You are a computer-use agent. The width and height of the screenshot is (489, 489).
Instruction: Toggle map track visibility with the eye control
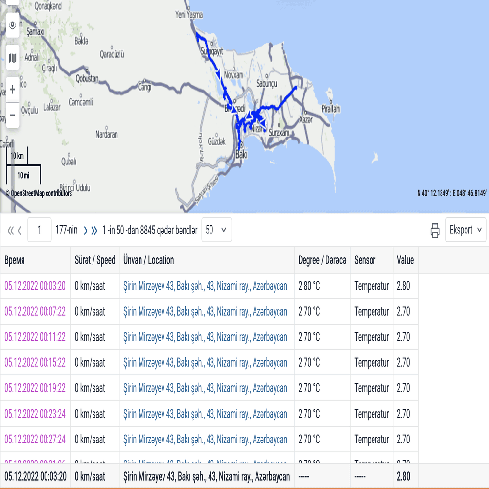[x=12, y=25]
